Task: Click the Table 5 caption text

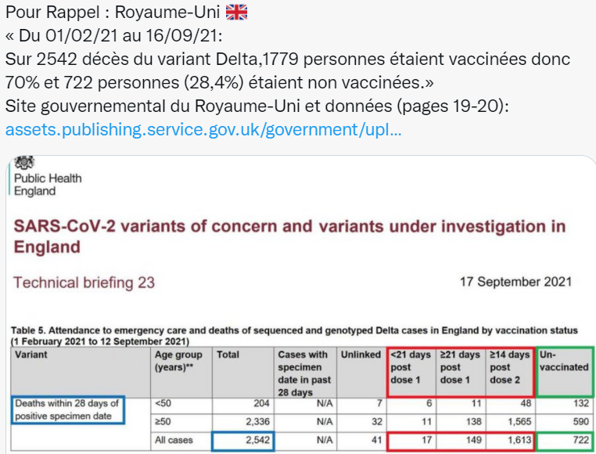Action: coord(294,336)
